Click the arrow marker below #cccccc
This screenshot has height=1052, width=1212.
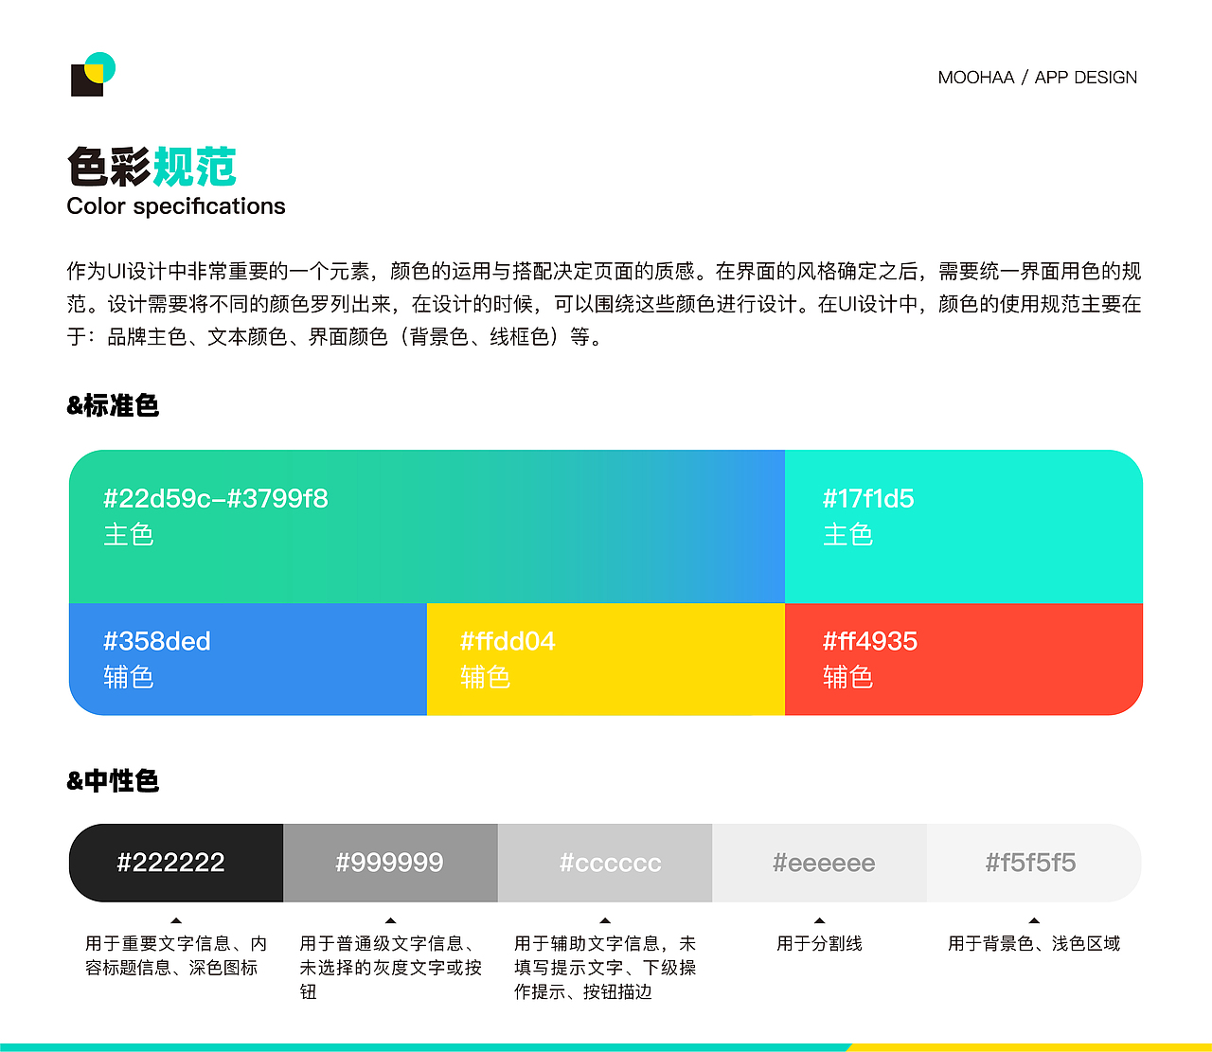[605, 920]
